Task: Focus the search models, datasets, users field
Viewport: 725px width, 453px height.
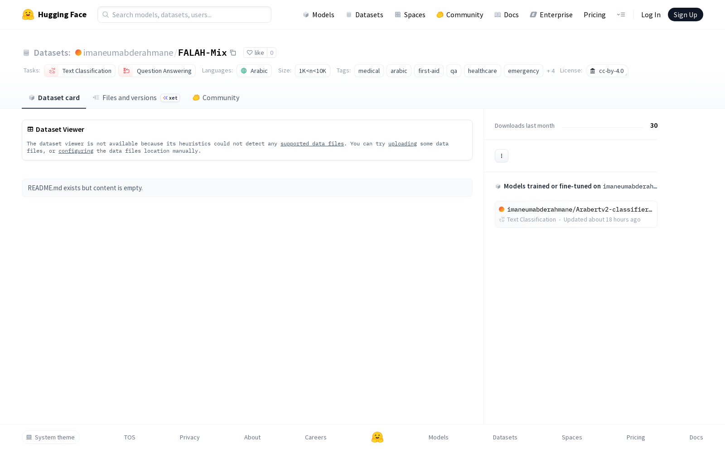Action: [184, 14]
